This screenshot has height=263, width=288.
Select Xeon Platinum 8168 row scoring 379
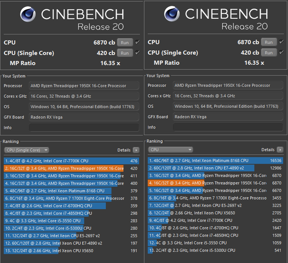(71, 191)
